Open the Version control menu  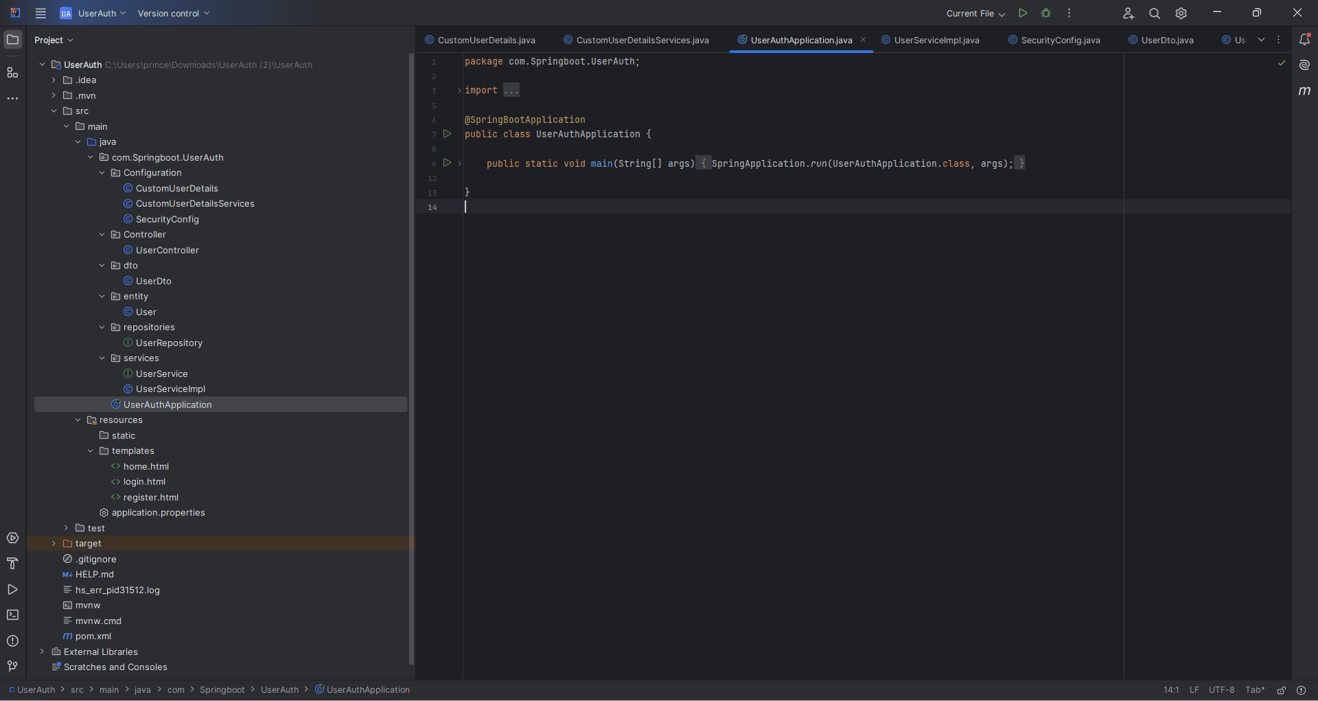pos(174,14)
